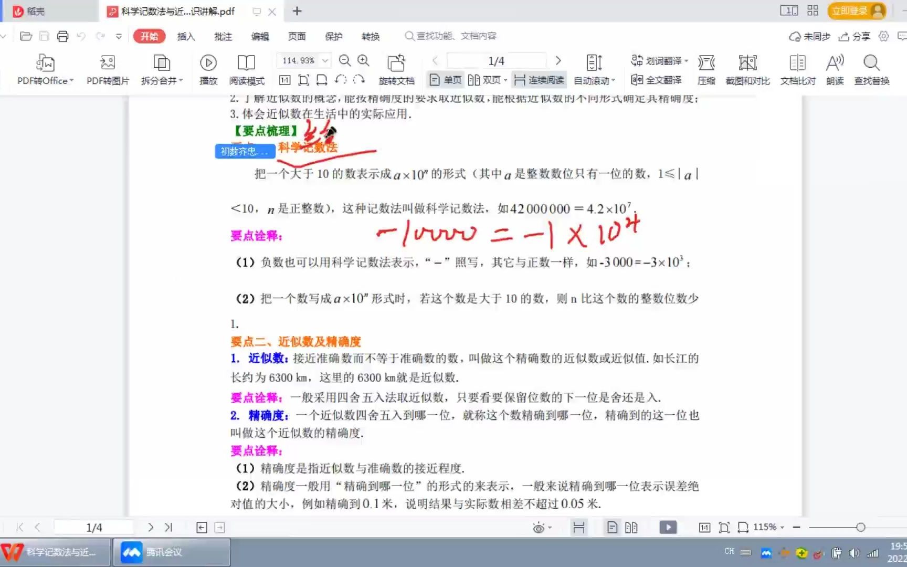907x567 pixels.
Task: Click eye protection mode icon in status bar
Action: tap(539, 528)
